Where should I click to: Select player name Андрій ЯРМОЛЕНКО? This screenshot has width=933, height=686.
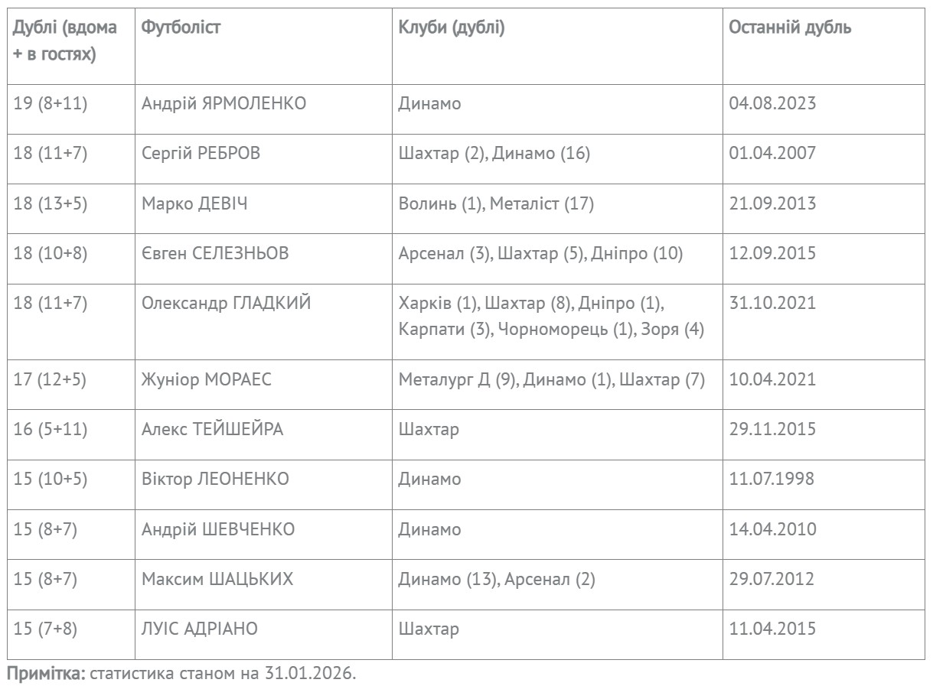(223, 103)
